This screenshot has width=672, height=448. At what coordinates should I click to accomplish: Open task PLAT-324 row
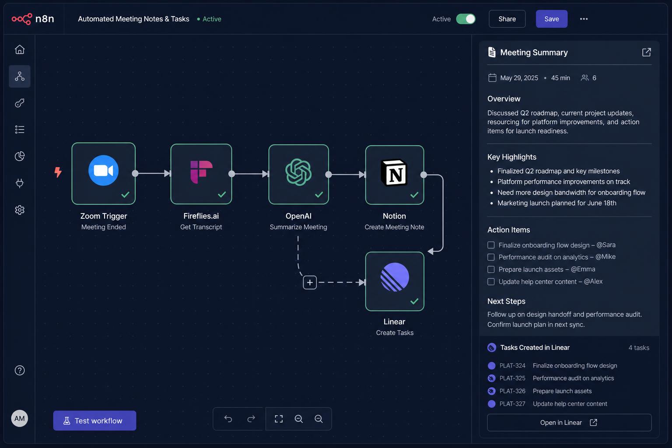click(x=569, y=366)
